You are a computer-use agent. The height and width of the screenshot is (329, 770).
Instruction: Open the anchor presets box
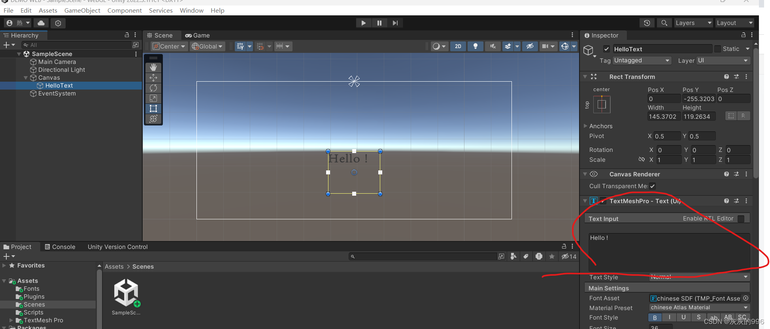pos(602,105)
